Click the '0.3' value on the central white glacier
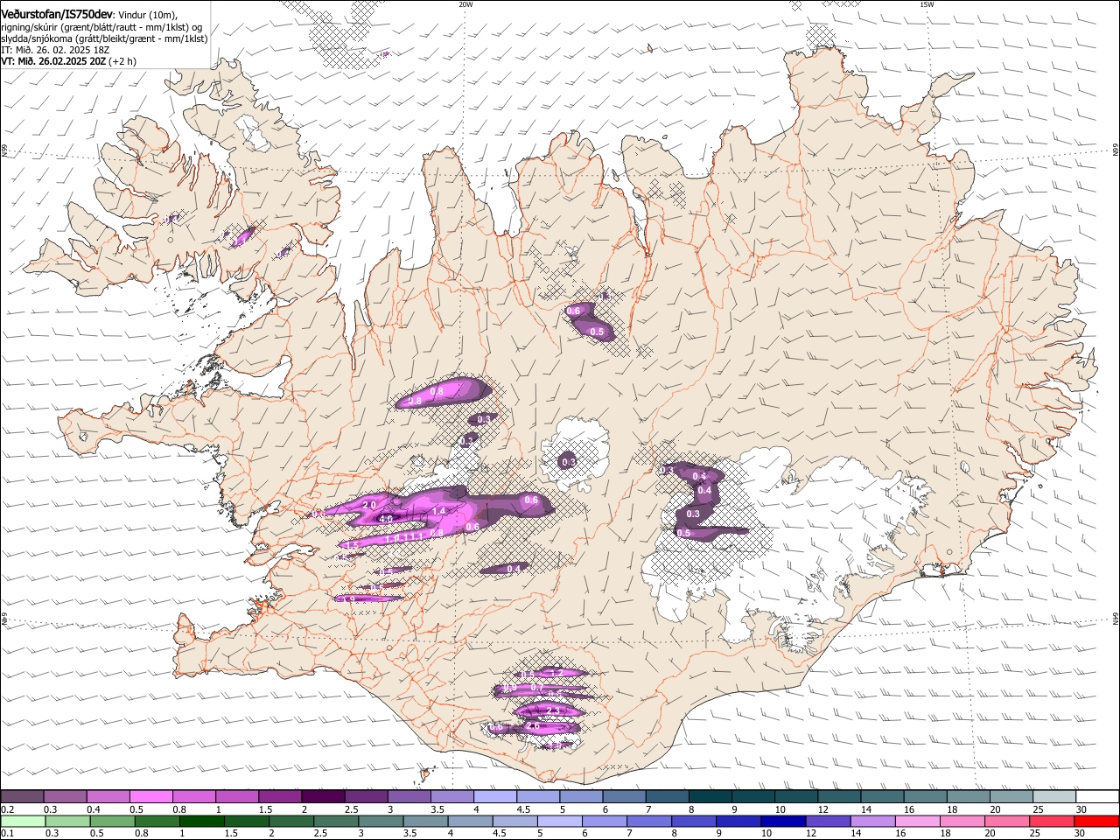This screenshot has height=840, width=1120. coord(568,462)
